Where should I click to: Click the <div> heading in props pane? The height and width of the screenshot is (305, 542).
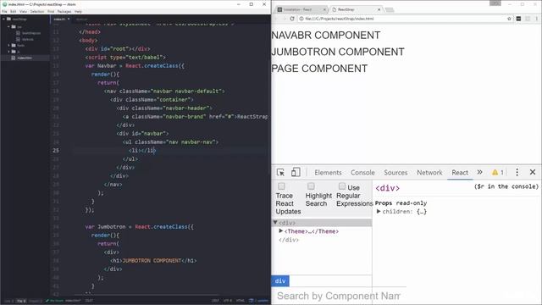pyautogui.click(x=388, y=188)
